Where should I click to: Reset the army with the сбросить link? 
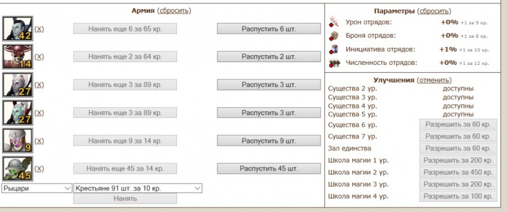[x=174, y=11]
